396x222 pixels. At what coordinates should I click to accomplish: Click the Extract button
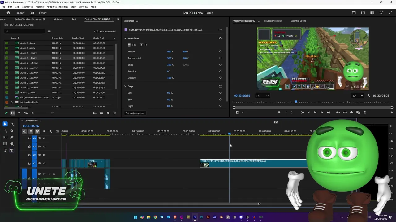click(x=345, y=113)
